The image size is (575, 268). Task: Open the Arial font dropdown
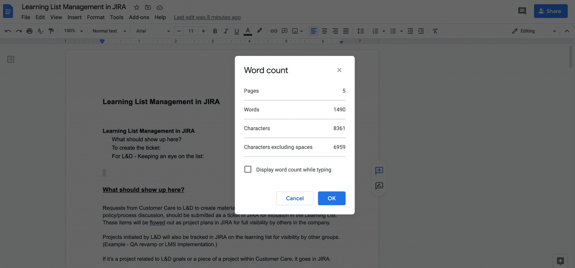pyautogui.click(x=153, y=31)
